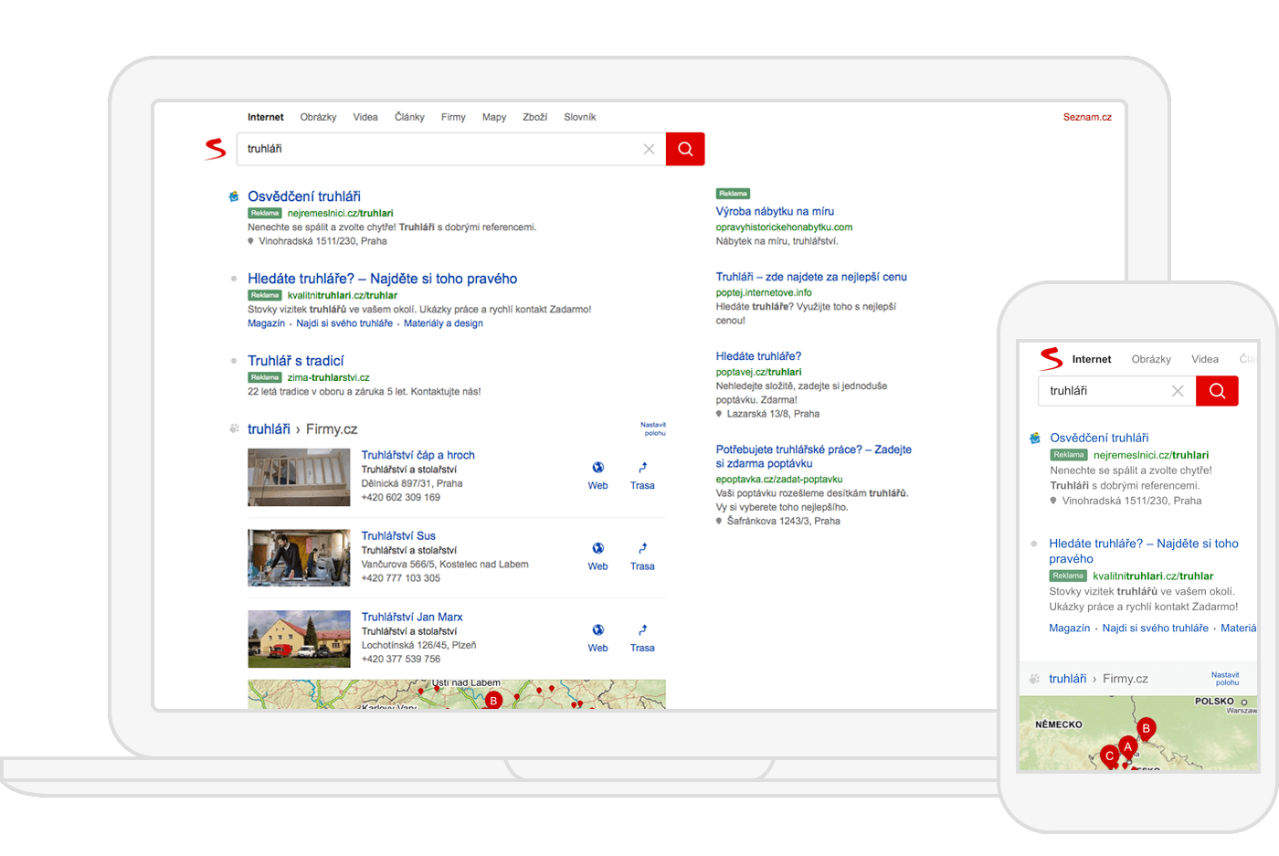This screenshot has height=856, width=1279.
Task: Open Web icon for Truhlářství Jan Marx
Action: [x=597, y=637]
